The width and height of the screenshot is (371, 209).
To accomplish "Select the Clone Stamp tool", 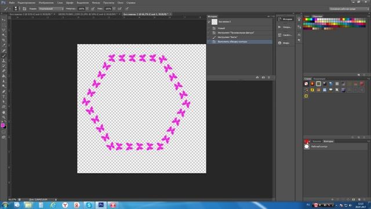I will [x=4, y=60].
